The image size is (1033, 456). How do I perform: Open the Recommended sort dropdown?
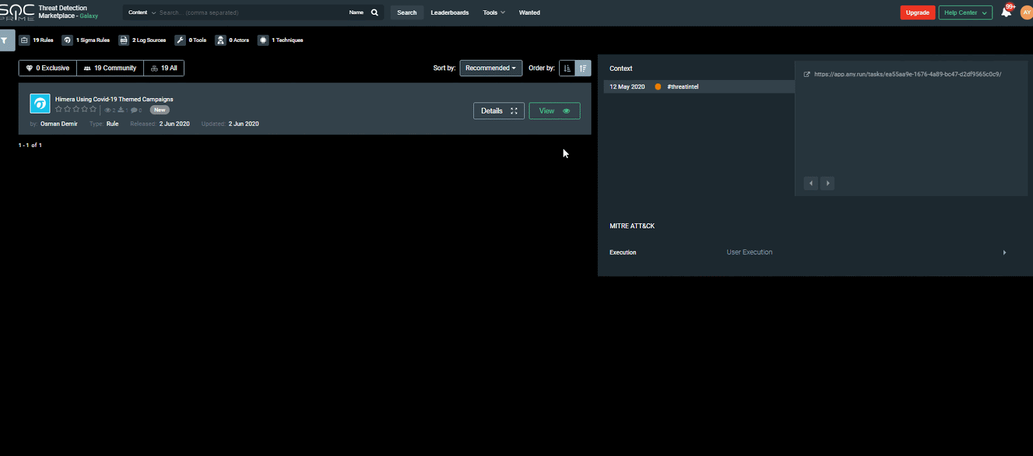pos(491,68)
